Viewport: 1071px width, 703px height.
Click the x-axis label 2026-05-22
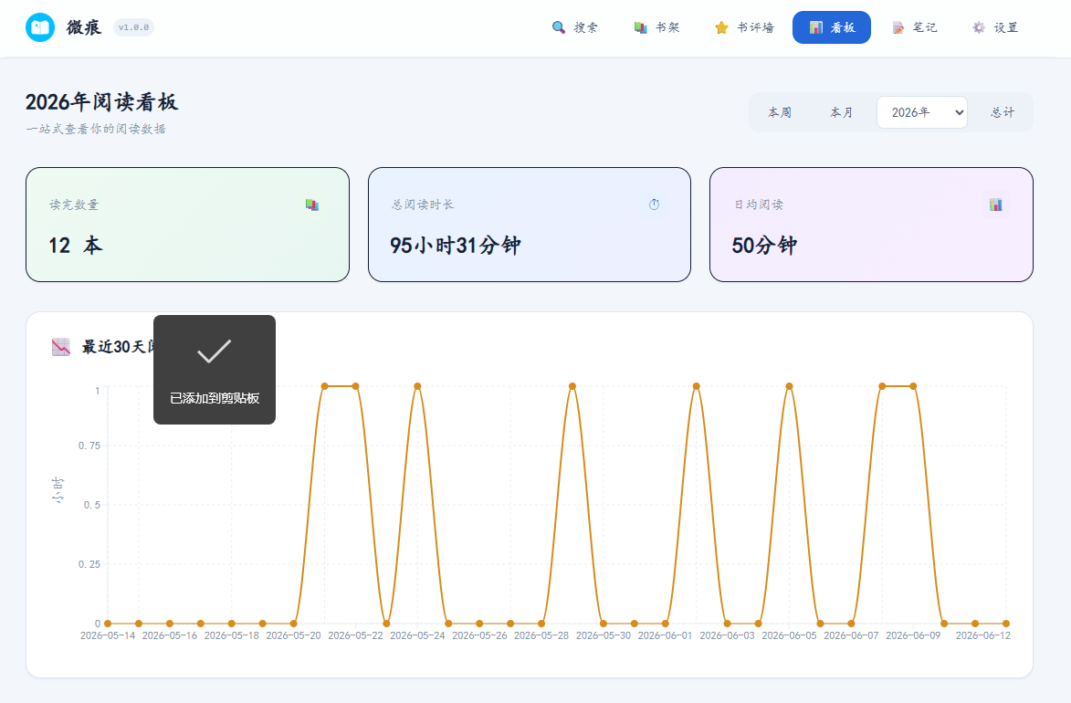(x=356, y=635)
